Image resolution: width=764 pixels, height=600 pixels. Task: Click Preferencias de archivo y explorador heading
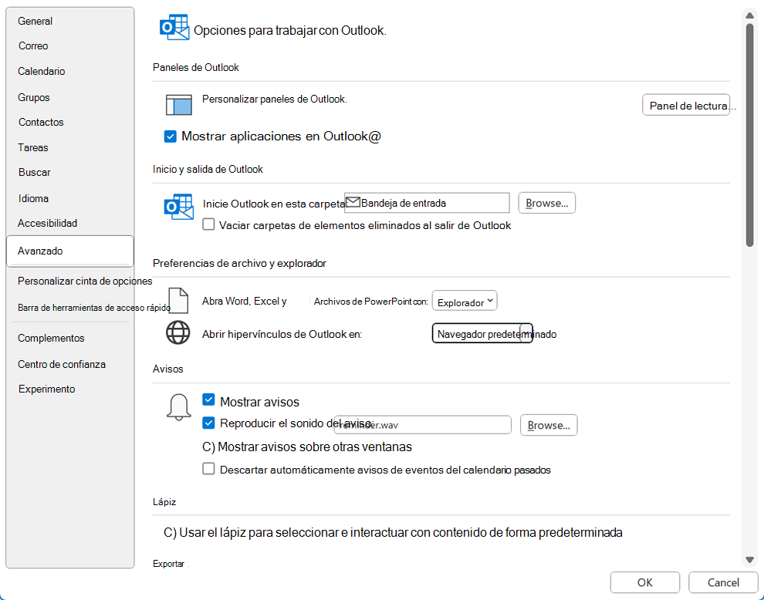coord(239,264)
